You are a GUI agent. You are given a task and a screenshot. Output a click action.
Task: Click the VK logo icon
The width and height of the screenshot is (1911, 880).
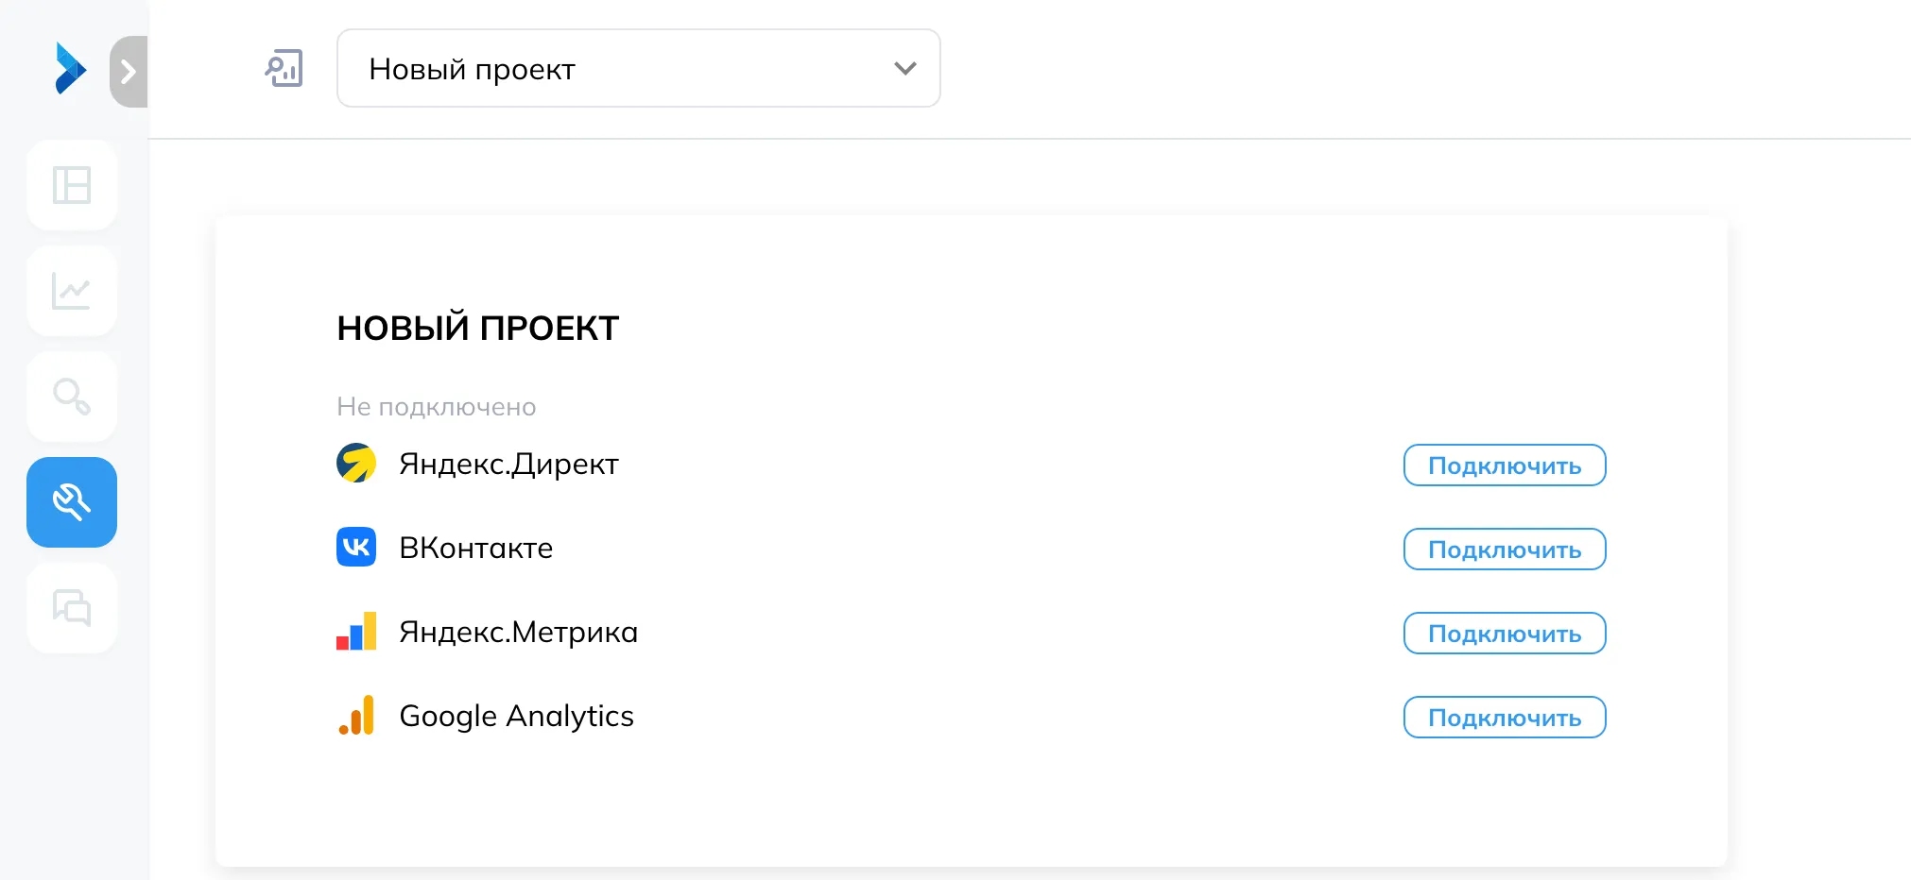(x=356, y=547)
